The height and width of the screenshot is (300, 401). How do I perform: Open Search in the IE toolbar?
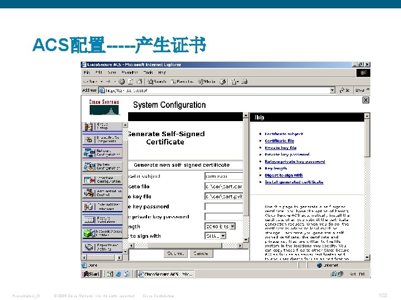tap(157, 82)
